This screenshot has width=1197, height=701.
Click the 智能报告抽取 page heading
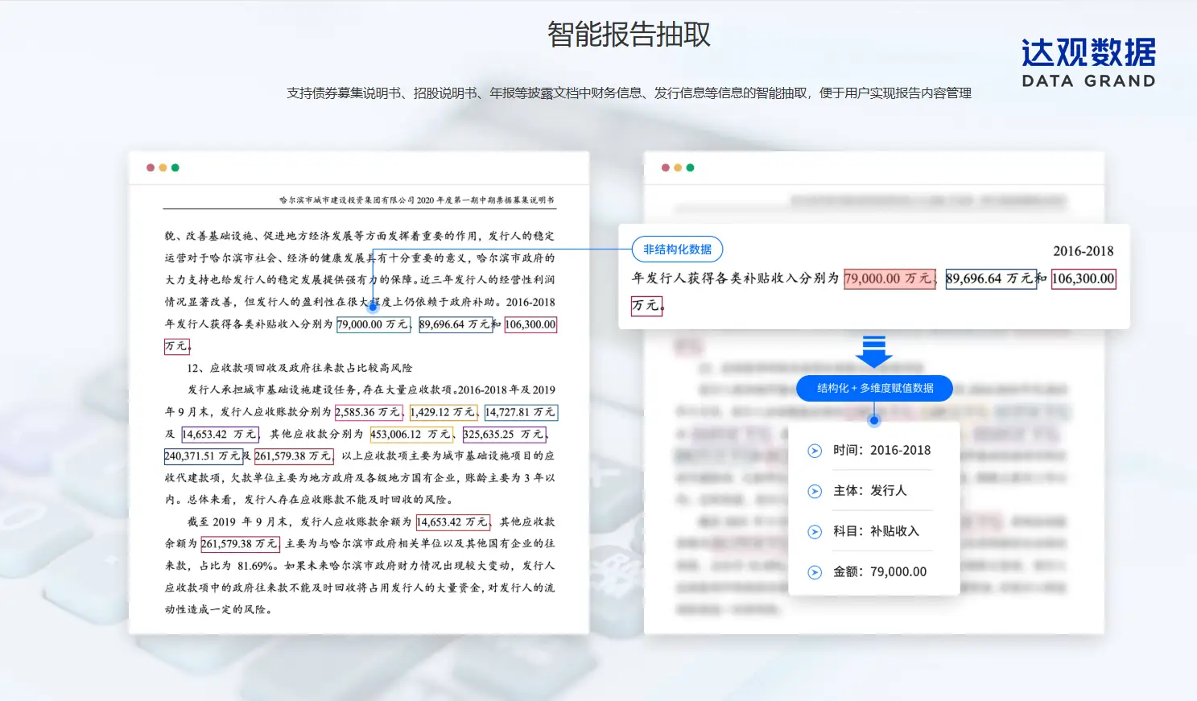[629, 35]
